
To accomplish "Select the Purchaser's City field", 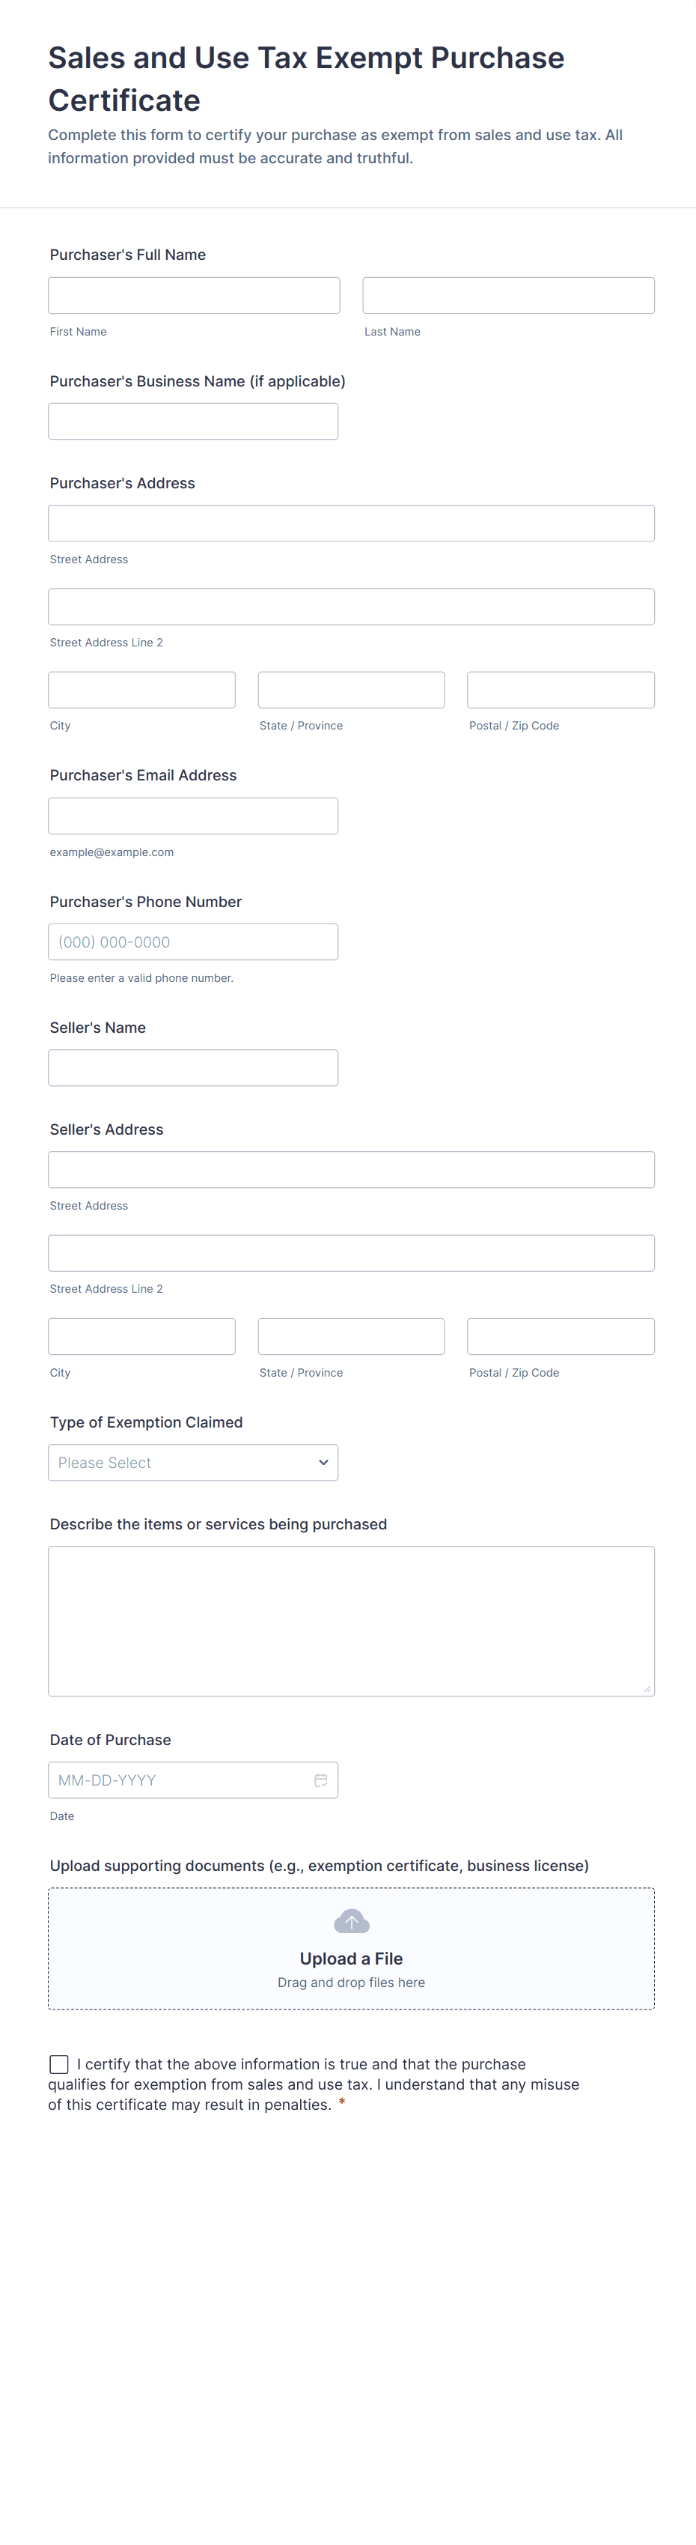I will 141,690.
